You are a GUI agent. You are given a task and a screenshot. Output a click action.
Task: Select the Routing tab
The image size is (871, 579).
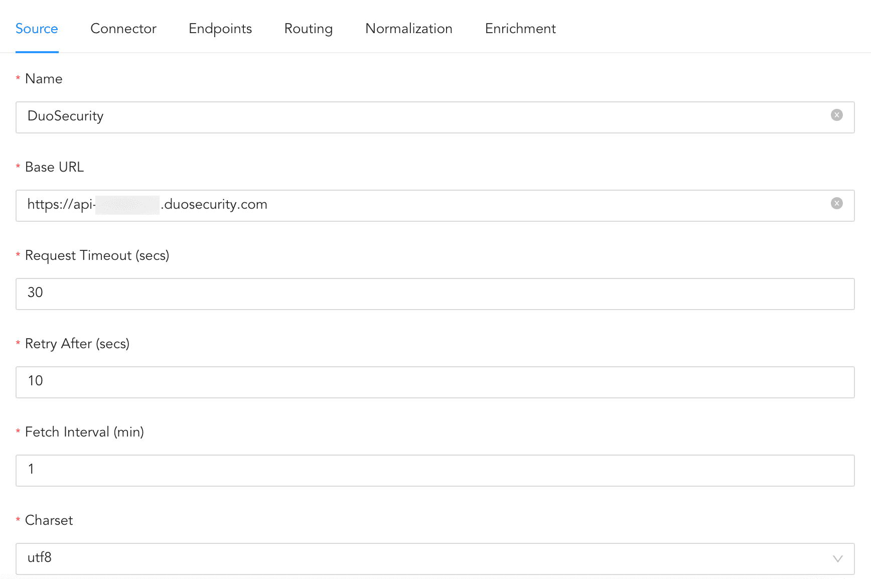(309, 29)
